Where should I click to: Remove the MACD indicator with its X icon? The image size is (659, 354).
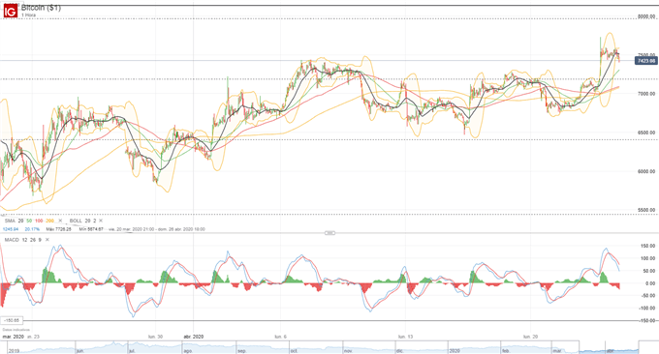(x=47, y=240)
